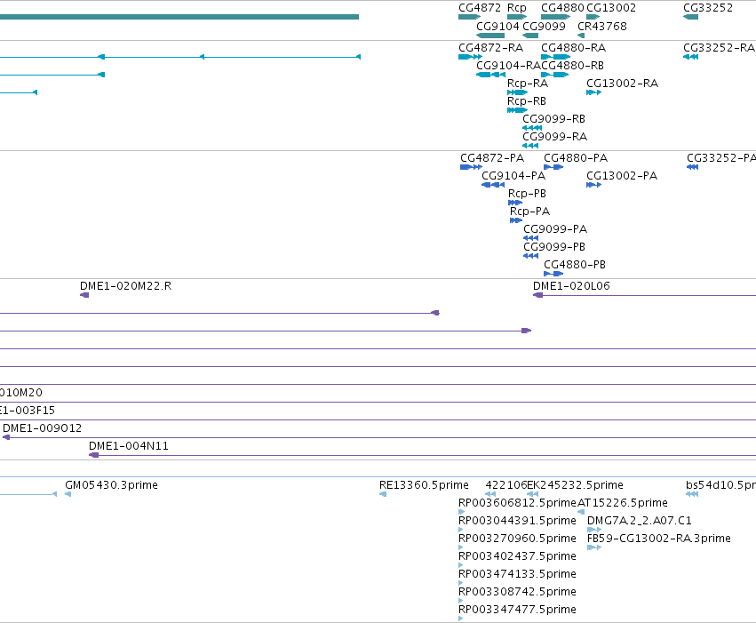Click the CG4880-RA transcript label
This screenshot has width=756, height=623.
click(573, 48)
